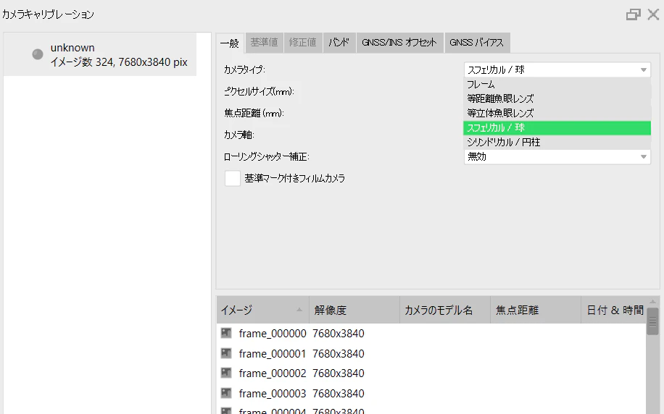Open the ローリングシャッター補正 dropdown
The width and height of the screenshot is (664, 414).
point(557,157)
